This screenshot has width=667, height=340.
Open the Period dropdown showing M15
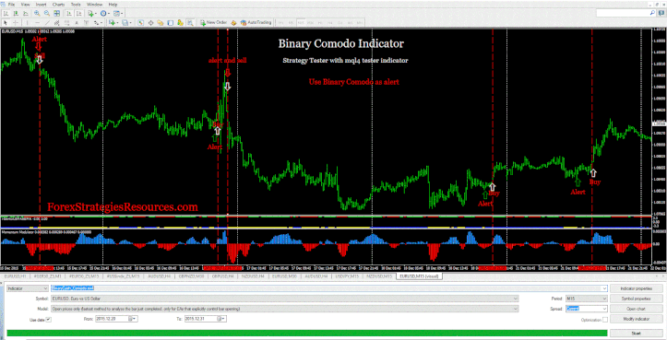pyautogui.click(x=586, y=299)
